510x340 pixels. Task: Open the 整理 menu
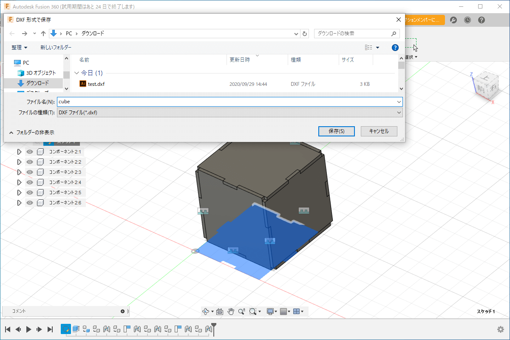click(x=20, y=48)
